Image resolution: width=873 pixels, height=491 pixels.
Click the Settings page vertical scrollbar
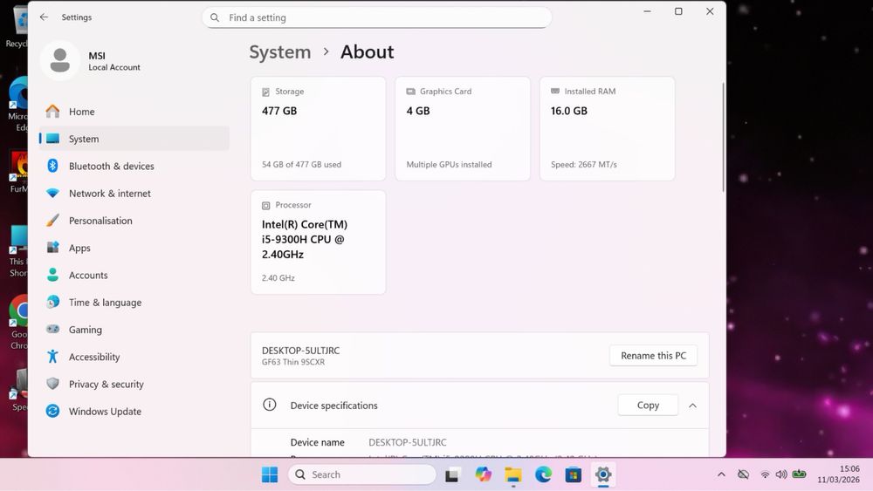click(x=723, y=137)
